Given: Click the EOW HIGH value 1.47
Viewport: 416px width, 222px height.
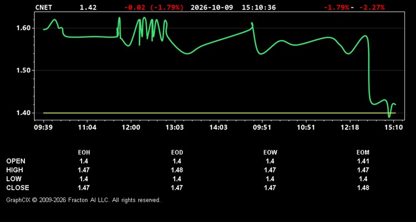Looking at the screenshot, I should pyautogui.click(x=270, y=170).
